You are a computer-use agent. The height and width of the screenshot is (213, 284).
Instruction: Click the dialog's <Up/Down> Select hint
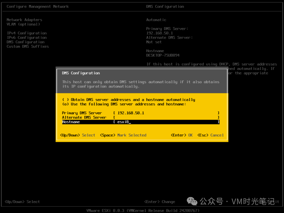coord(78,135)
